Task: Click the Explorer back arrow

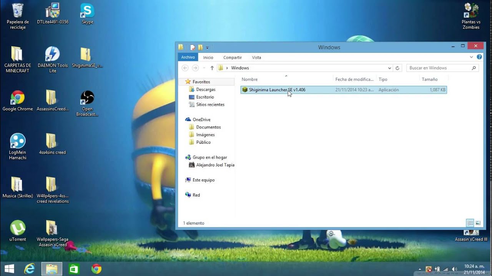Action: click(x=185, y=68)
